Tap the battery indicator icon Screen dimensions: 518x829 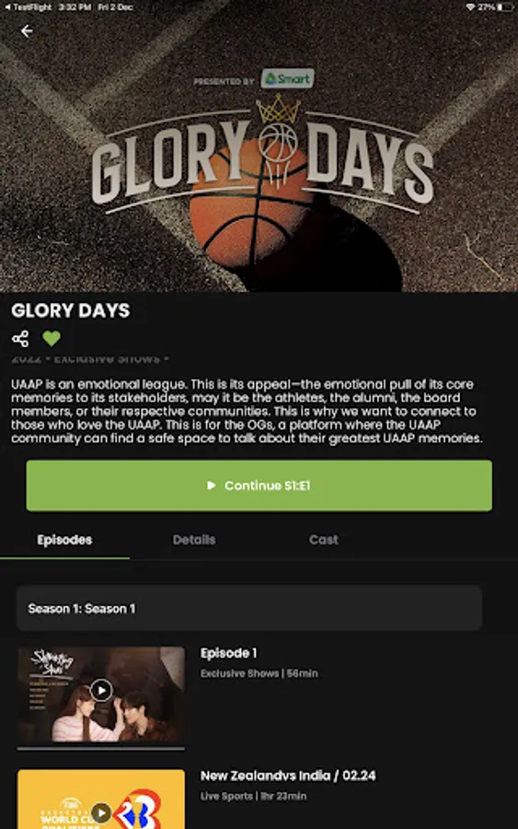coord(505,6)
